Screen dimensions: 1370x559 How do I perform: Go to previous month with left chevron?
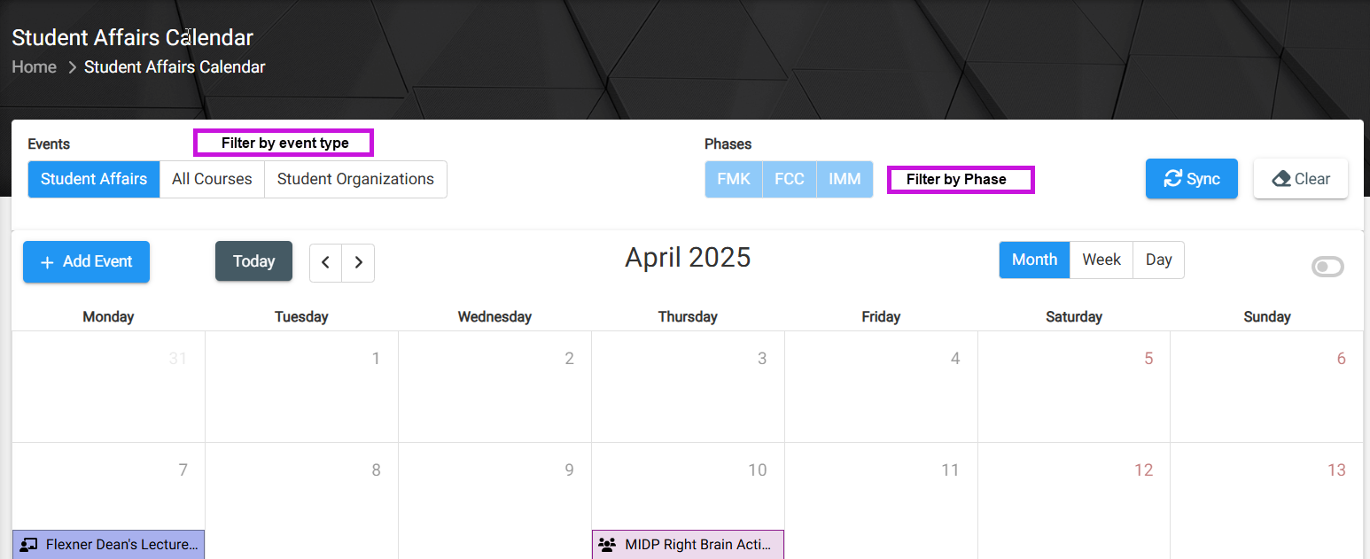pos(325,262)
